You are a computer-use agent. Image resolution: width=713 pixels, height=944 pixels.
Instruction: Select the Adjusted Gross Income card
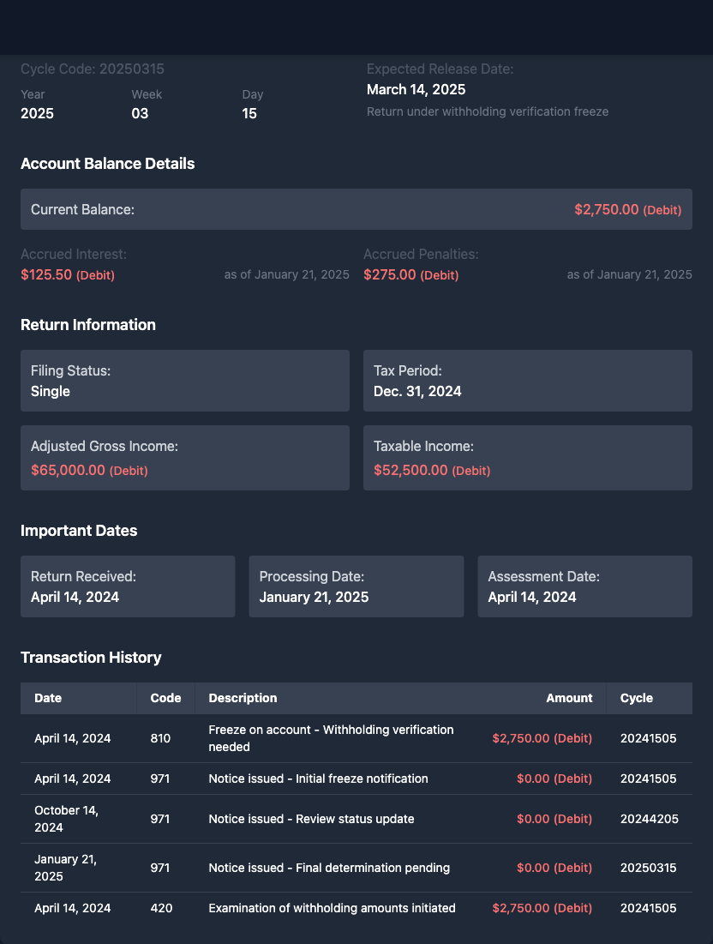coord(184,458)
